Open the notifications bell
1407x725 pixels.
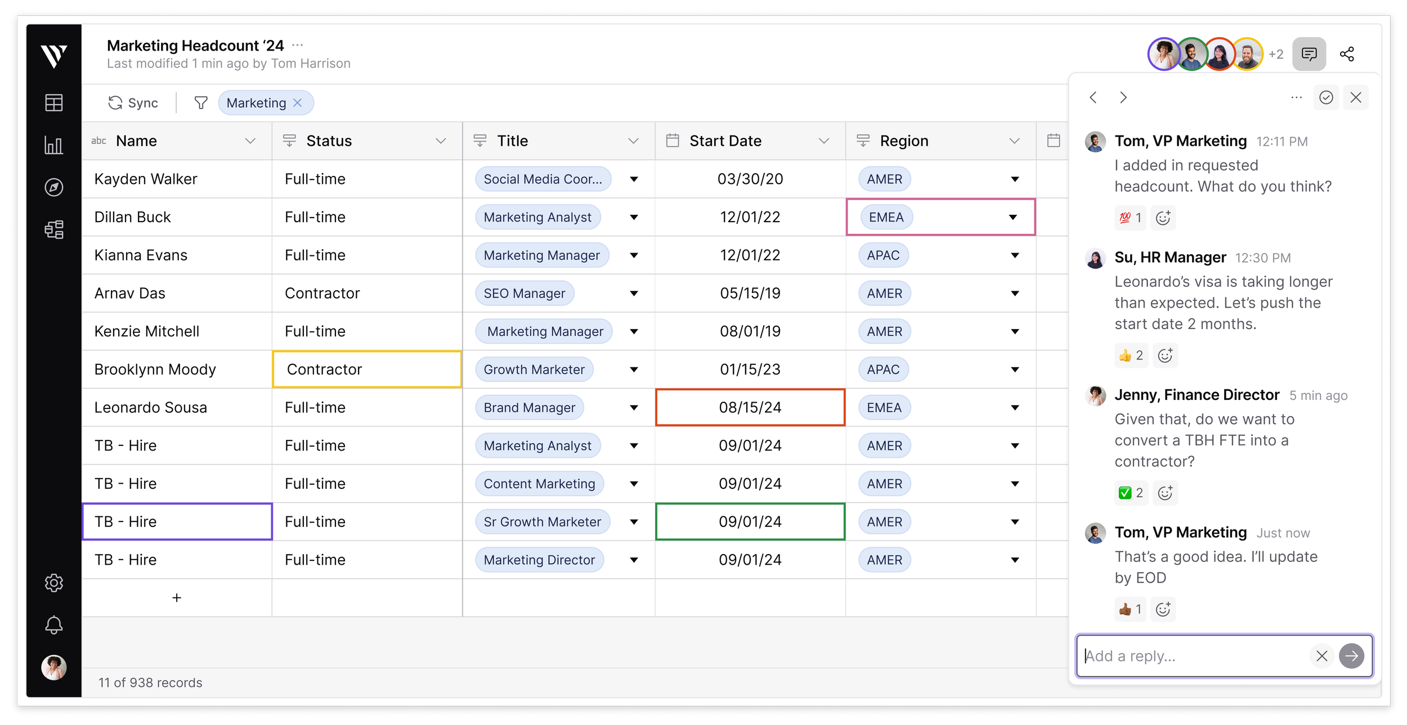pos(54,625)
